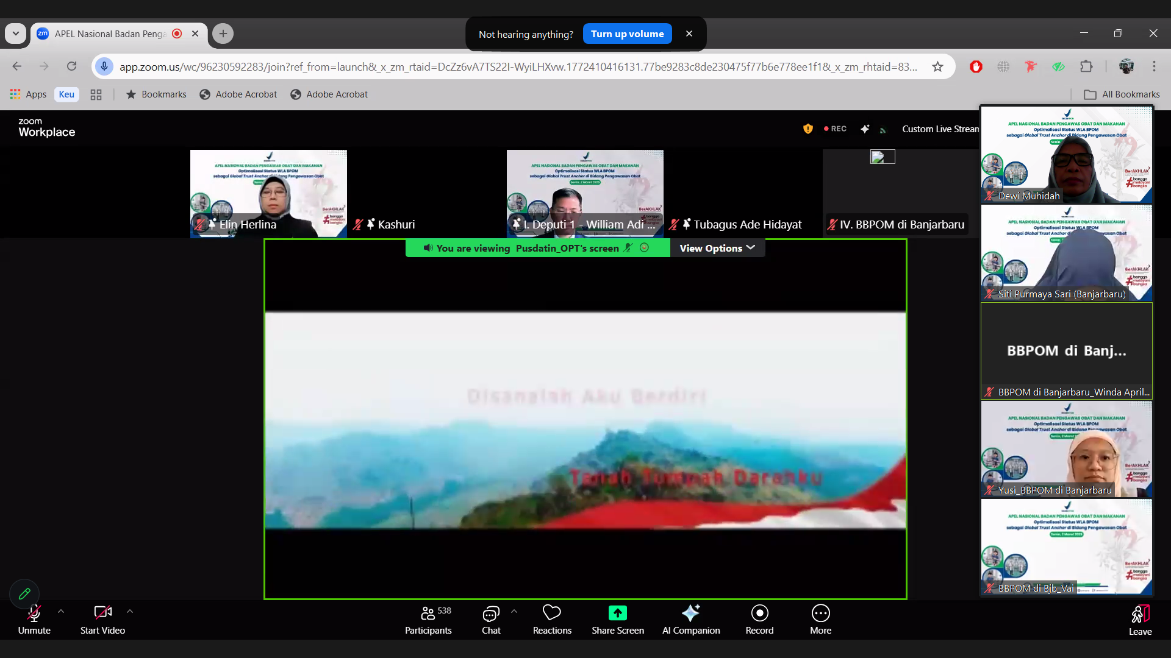The width and height of the screenshot is (1171, 658).
Task: Expand video settings arrow next to Start Video
Action: (x=130, y=611)
